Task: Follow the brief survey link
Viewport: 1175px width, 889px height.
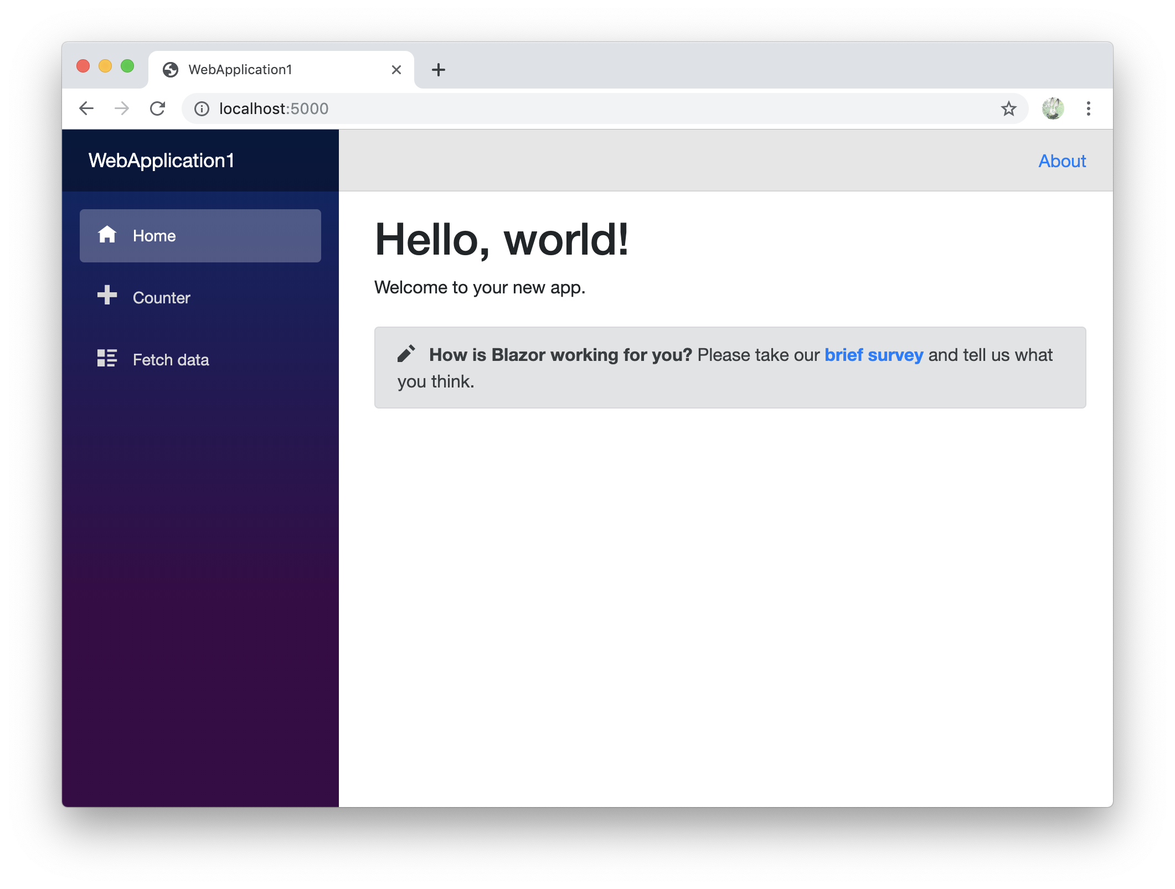Action: point(873,355)
